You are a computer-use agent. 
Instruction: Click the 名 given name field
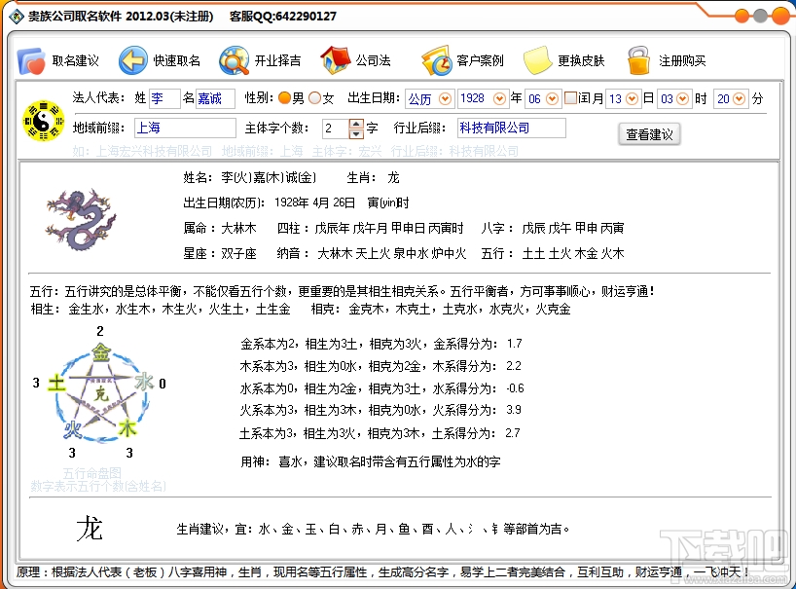click(x=215, y=98)
